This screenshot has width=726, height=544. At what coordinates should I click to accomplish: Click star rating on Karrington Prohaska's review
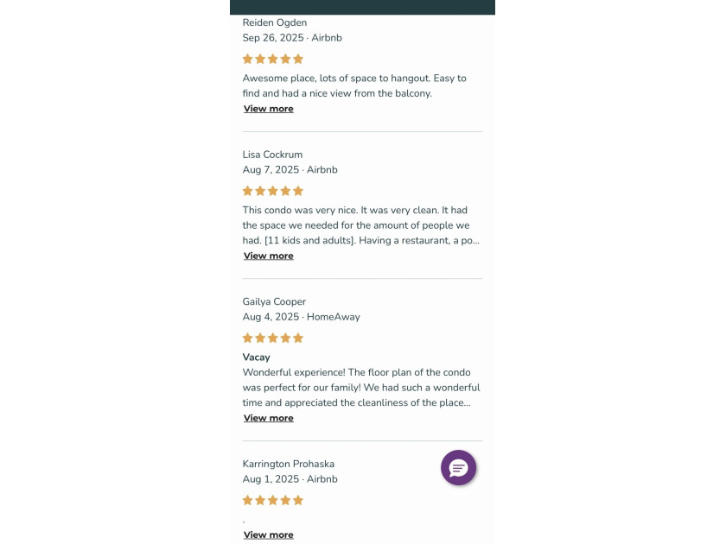coord(273,501)
